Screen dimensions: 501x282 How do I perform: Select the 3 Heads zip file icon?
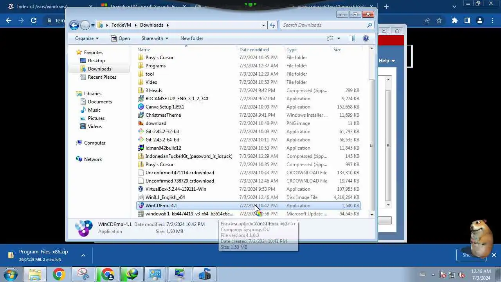click(141, 90)
